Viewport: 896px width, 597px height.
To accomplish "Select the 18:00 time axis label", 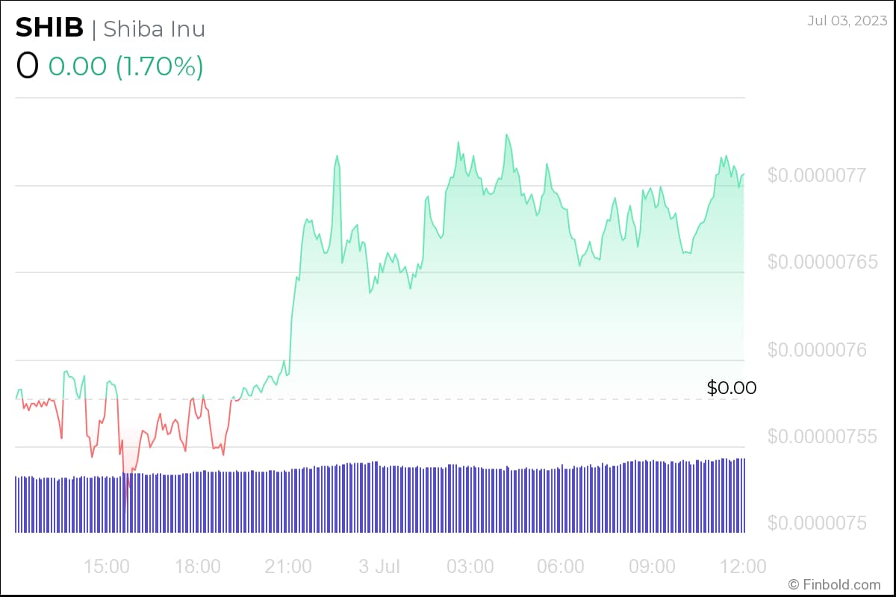I will click(x=198, y=566).
